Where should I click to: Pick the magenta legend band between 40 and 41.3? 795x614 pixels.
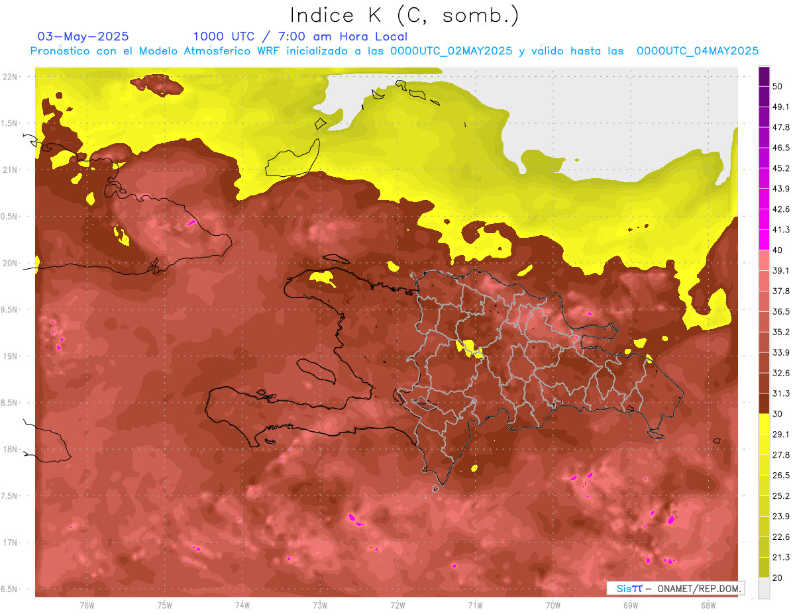click(765, 240)
